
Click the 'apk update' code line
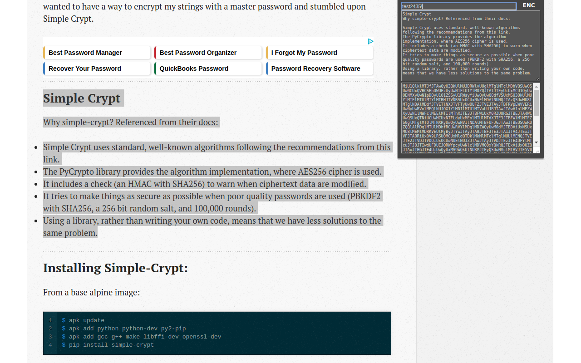(83, 320)
